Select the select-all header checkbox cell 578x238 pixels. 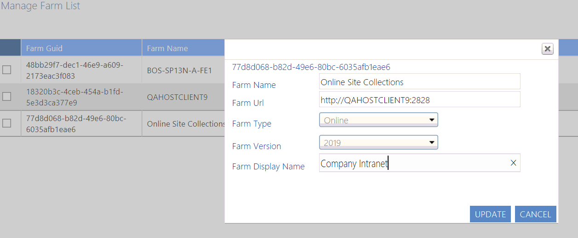[10, 48]
